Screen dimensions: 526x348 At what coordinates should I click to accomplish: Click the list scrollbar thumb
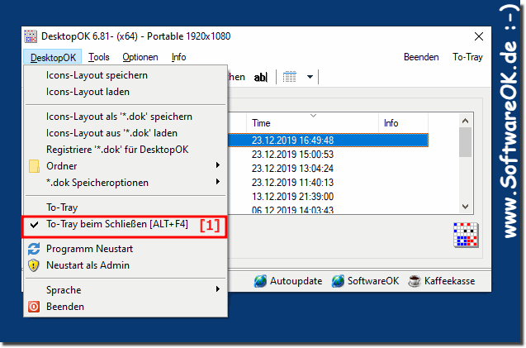click(x=465, y=142)
